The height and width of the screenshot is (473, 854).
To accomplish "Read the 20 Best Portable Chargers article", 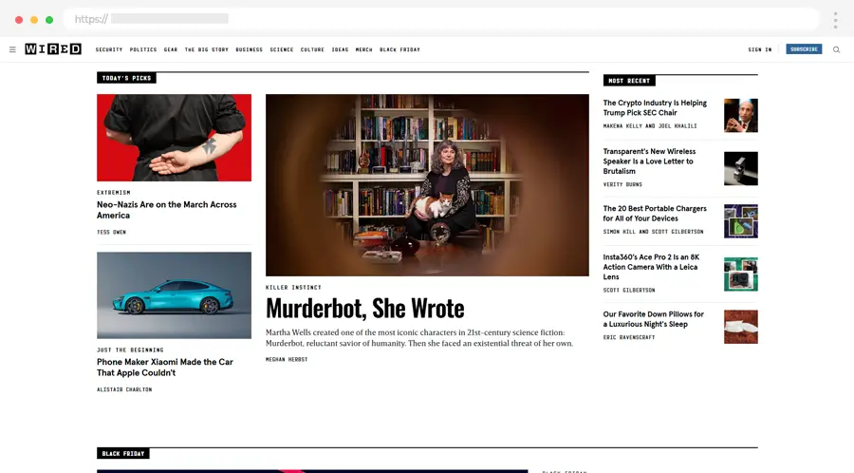I will [x=655, y=213].
